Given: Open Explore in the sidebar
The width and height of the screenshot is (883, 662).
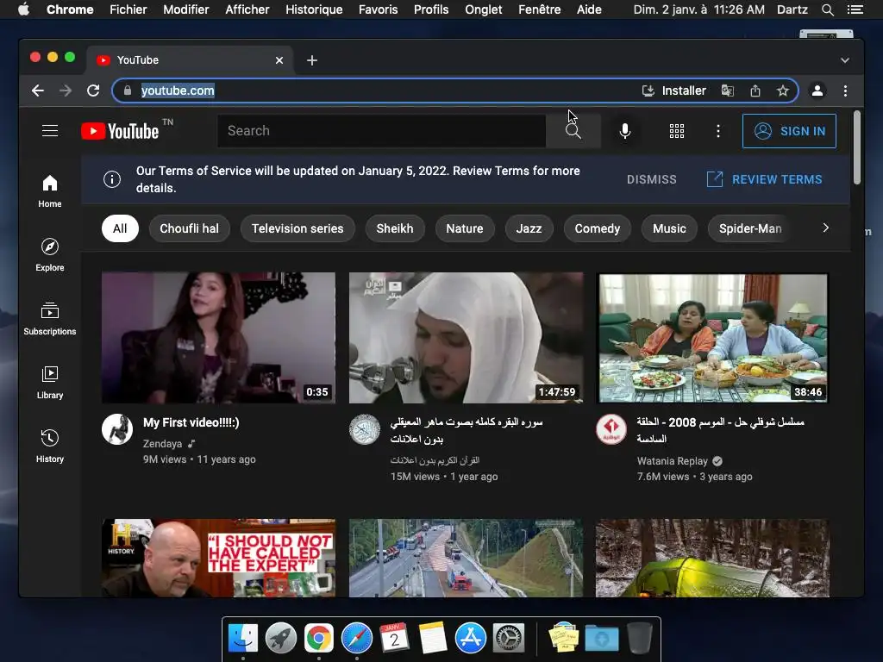Looking at the screenshot, I should (50, 255).
